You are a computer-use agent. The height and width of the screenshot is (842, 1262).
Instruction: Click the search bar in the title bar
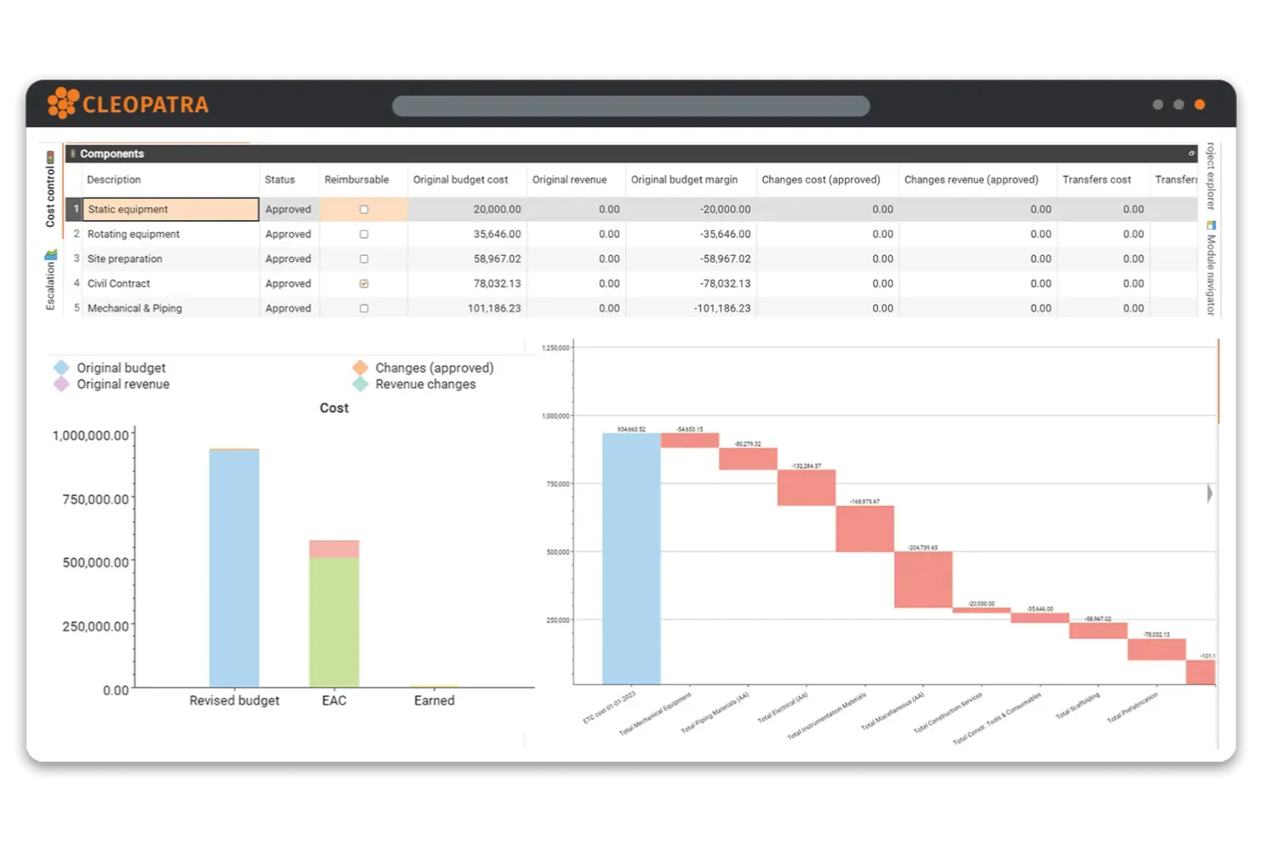pos(630,105)
